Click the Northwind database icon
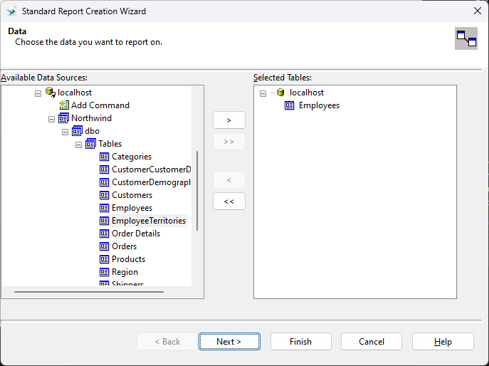Image resolution: width=489 pixels, height=366 pixels. [64, 118]
